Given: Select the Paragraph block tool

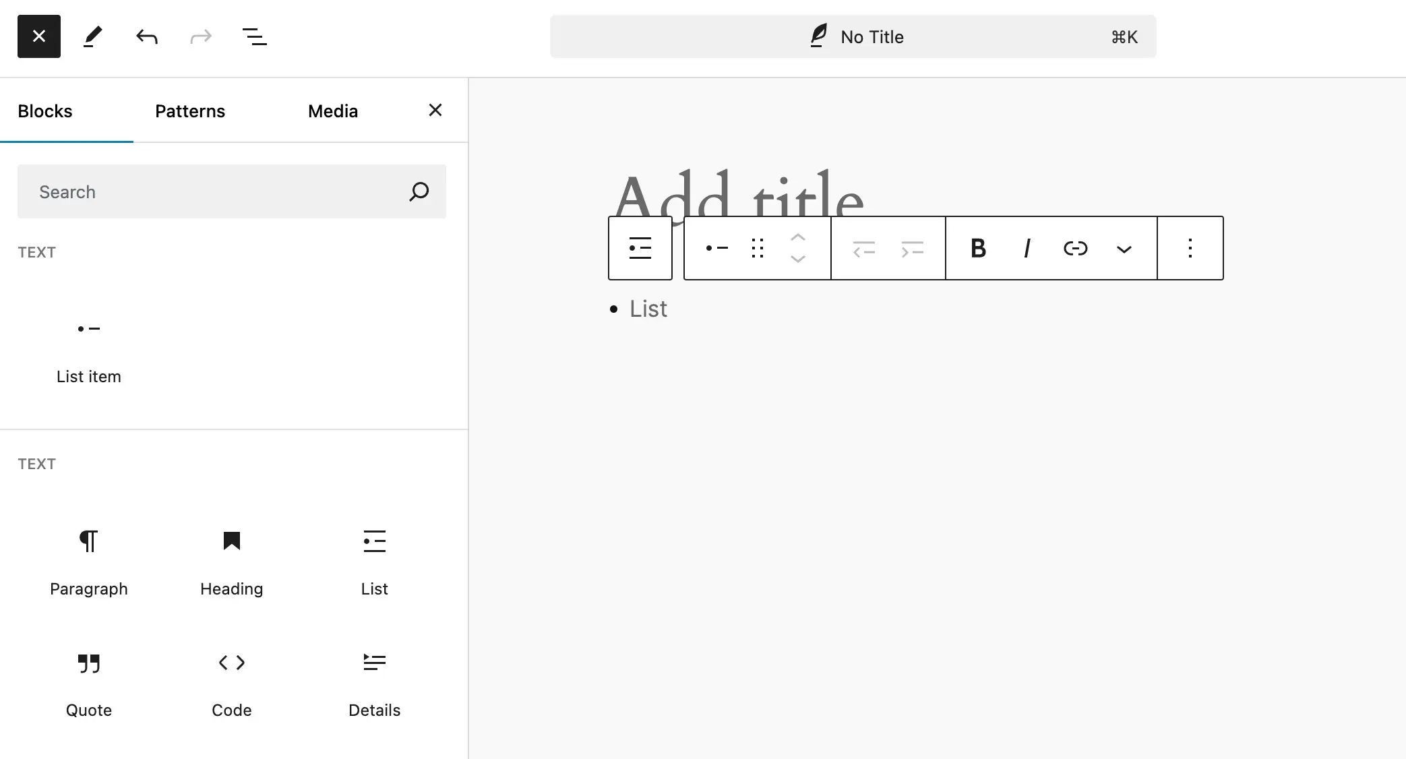Looking at the screenshot, I should coord(89,560).
